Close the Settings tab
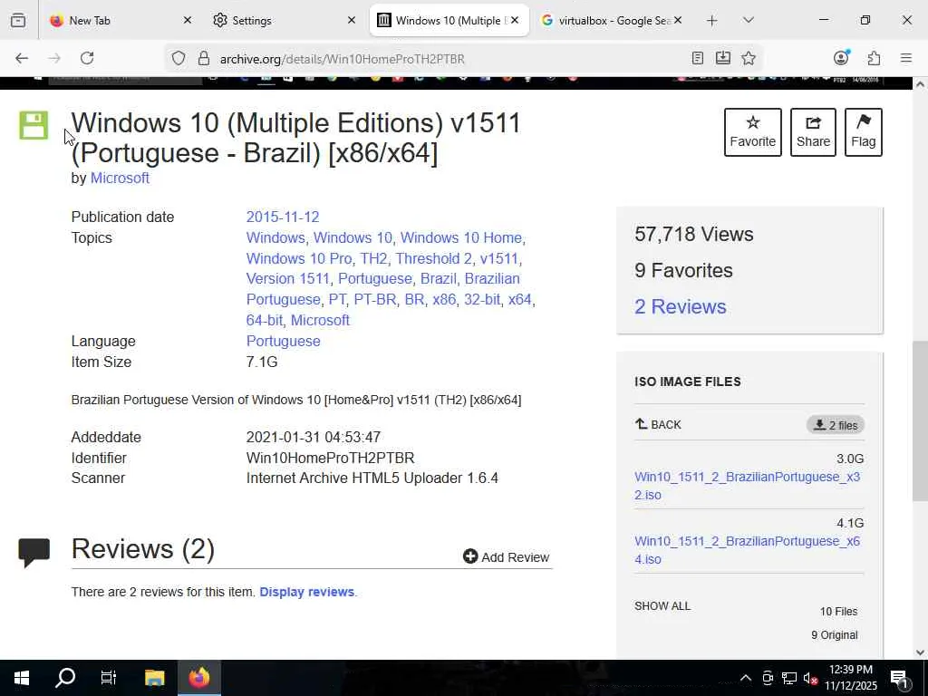This screenshot has height=696, width=928. point(352,20)
